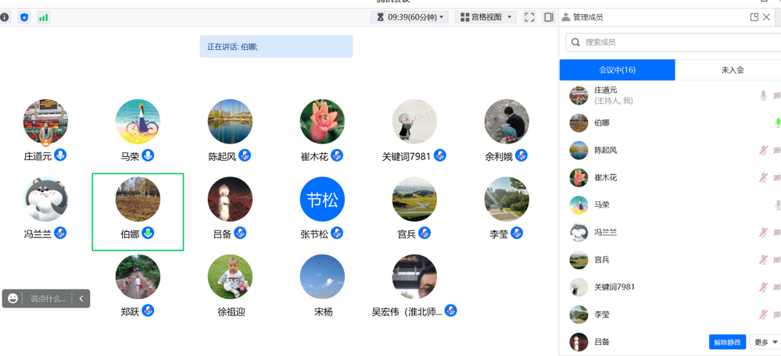781x356 pixels.
Task: Pop out the member management panel
Action: click(754, 17)
